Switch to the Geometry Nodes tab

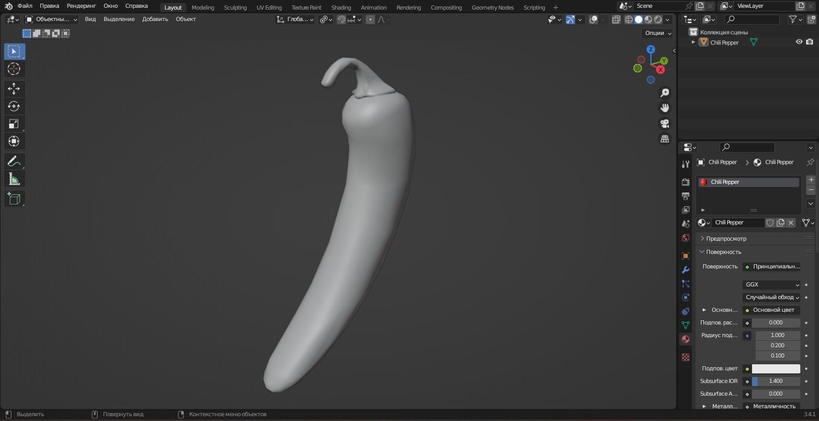[492, 7]
